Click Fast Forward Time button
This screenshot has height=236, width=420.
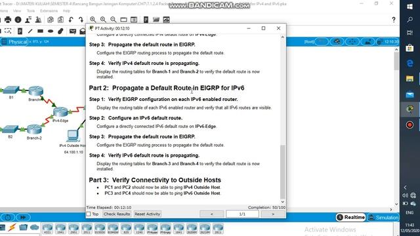point(24,217)
